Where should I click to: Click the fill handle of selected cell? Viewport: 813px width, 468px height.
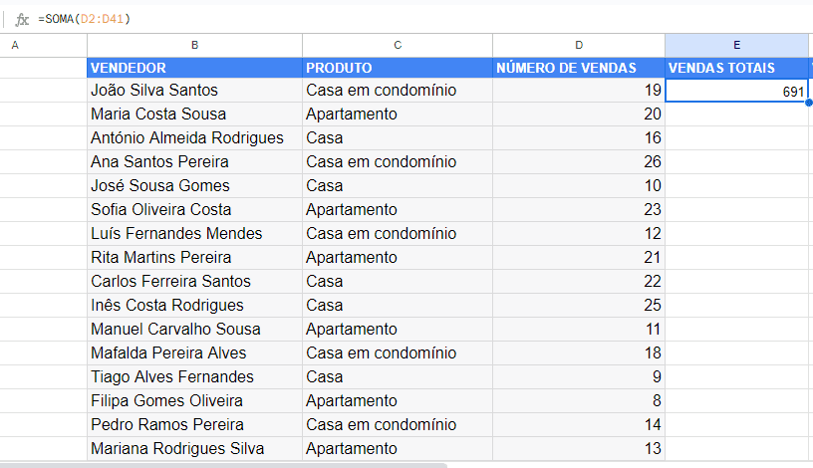808,102
